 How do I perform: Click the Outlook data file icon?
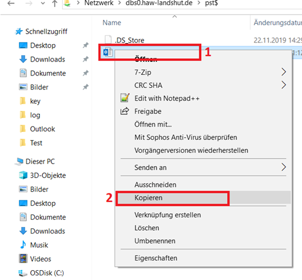pos(108,52)
